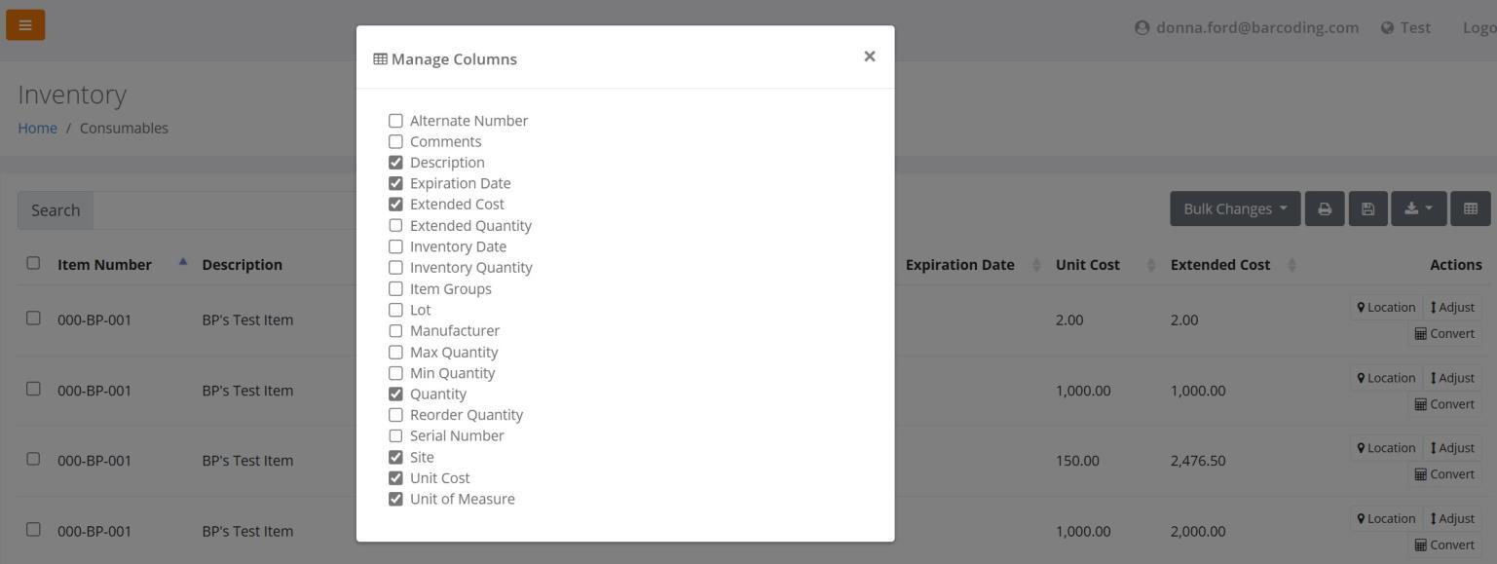Uncheck the Extended Cost column

click(395, 205)
